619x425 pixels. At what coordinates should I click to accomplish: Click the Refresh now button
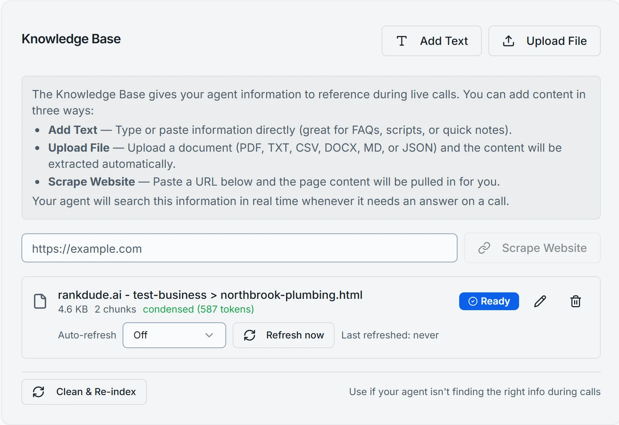coord(284,335)
